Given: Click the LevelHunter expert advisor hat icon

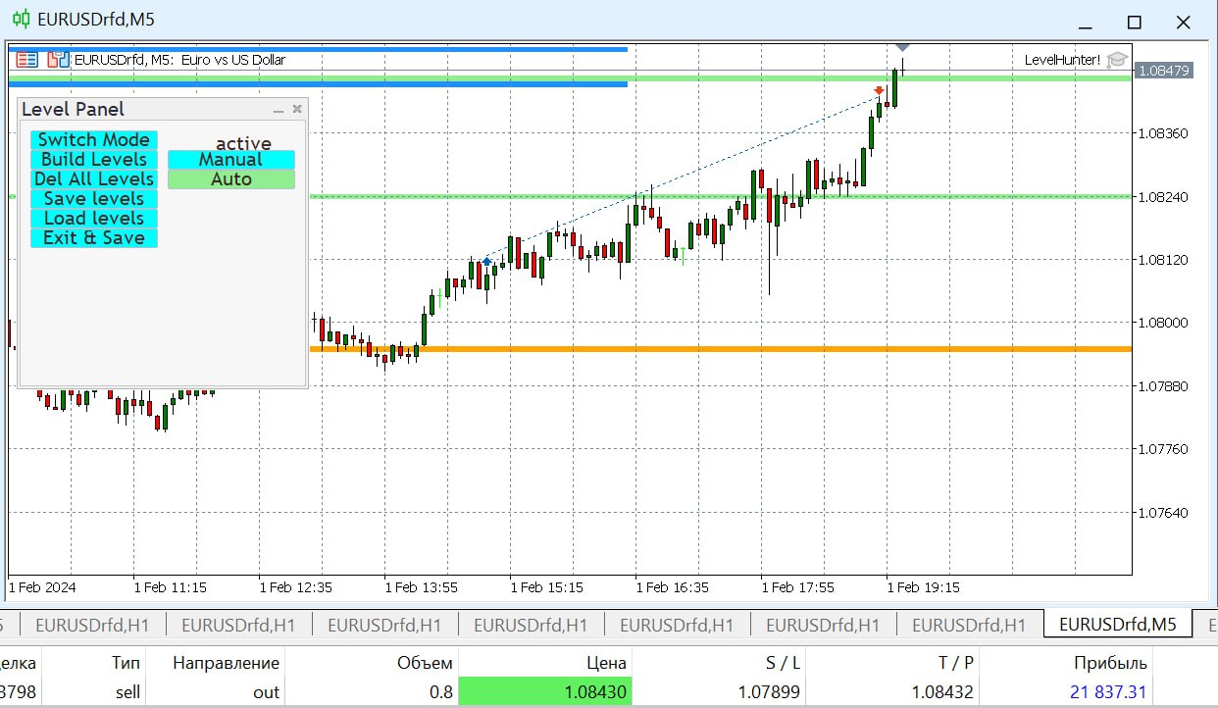Looking at the screenshot, I should [1116, 60].
